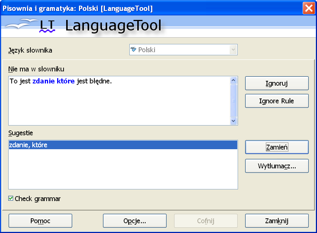Open Pomoc help
This screenshot has width=317, height=233.
(40, 221)
